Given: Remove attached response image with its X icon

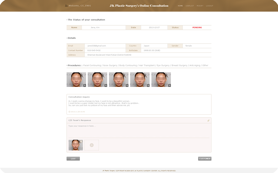Looking at the screenshot, I should [x=81, y=141].
